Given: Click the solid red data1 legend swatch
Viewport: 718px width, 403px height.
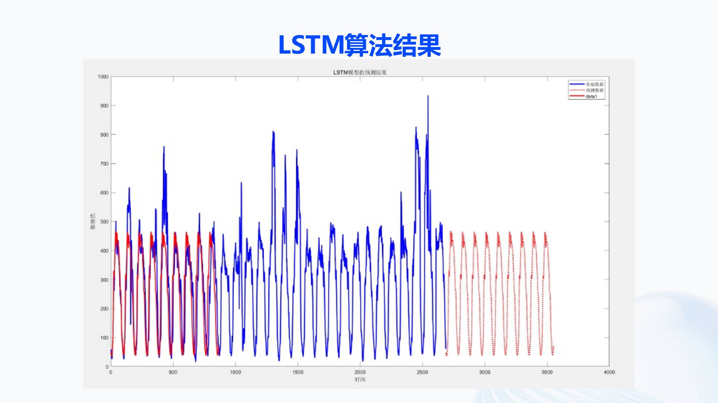Looking at the screenshot, I should point(577,96).
